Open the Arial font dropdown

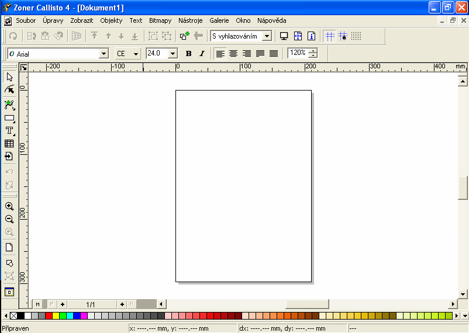104,54
